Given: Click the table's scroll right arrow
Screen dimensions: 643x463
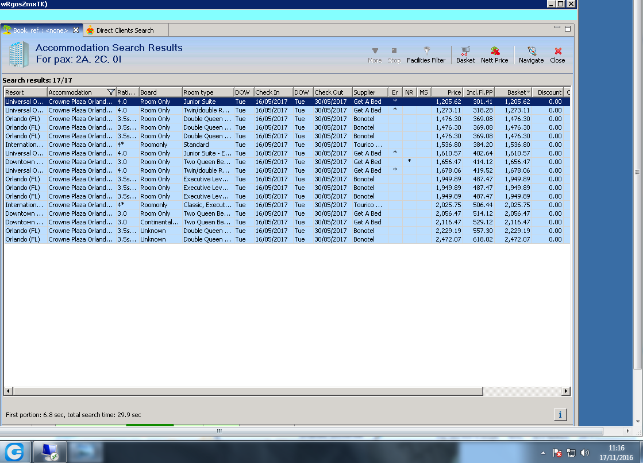Looking at the screenshot, I should click(566, 391).
